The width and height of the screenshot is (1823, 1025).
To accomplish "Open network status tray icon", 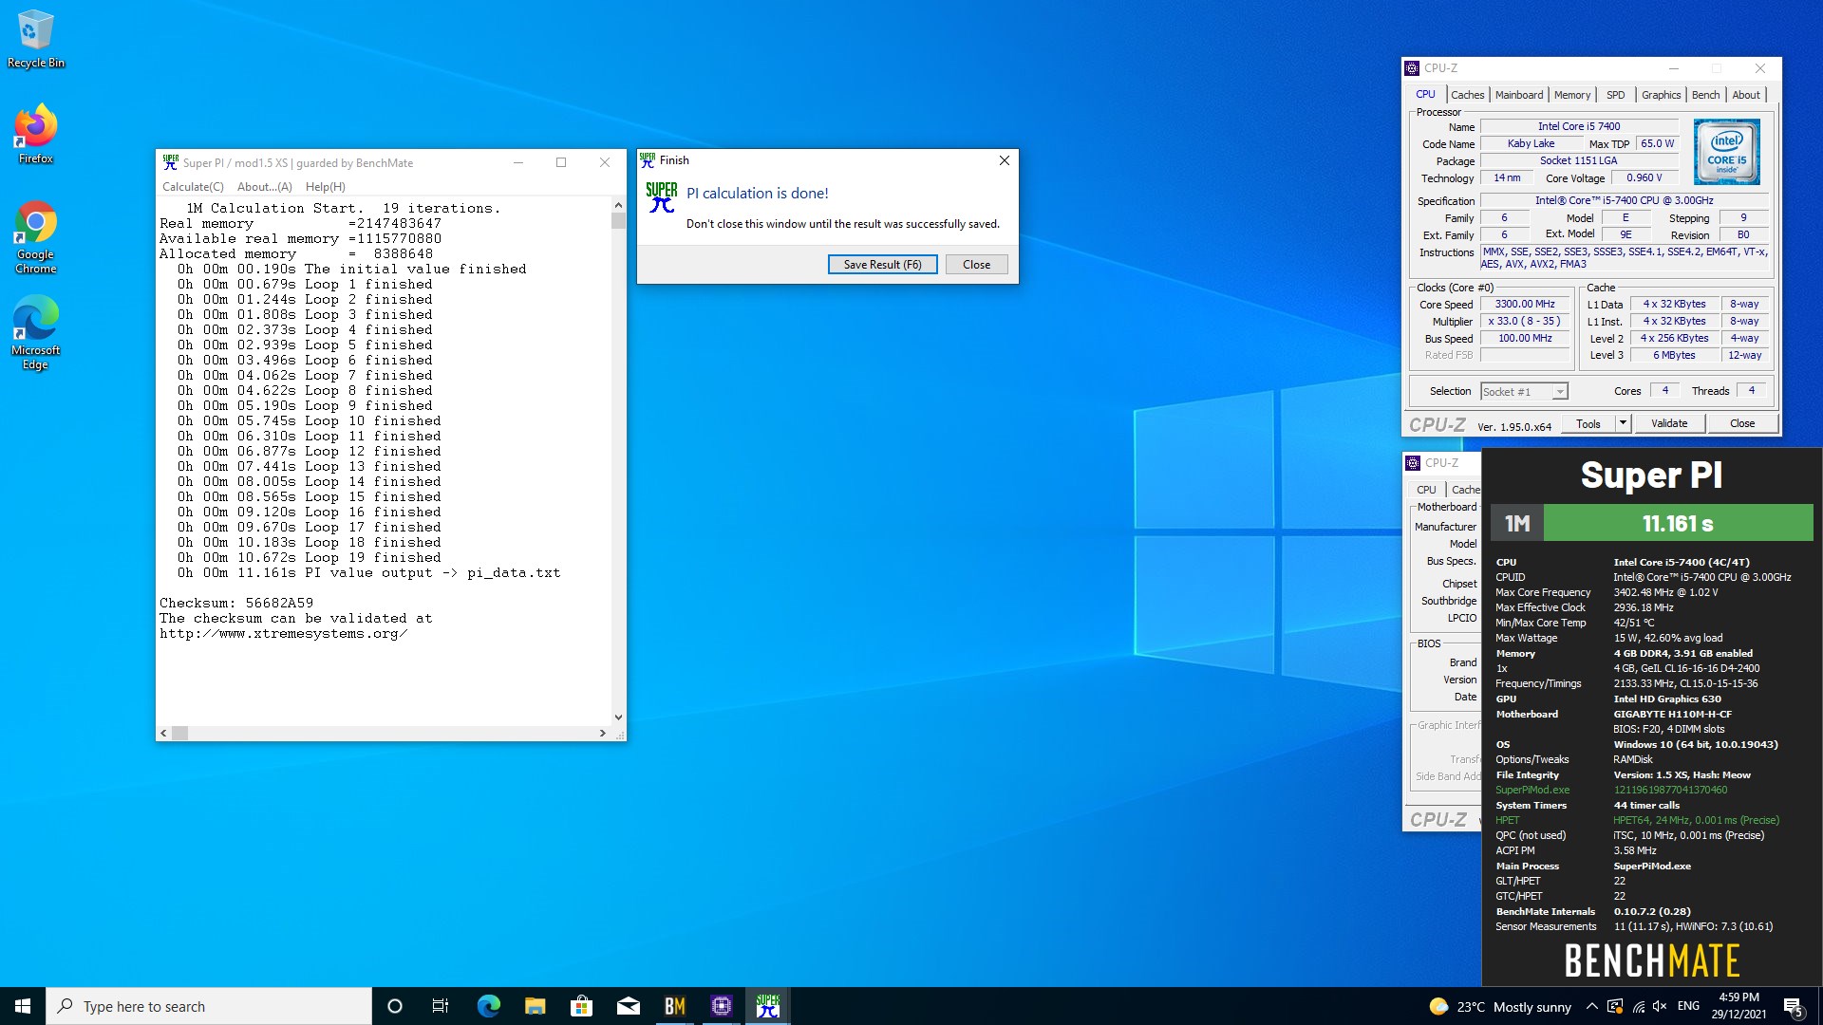I will [x=1638, y=1007].
